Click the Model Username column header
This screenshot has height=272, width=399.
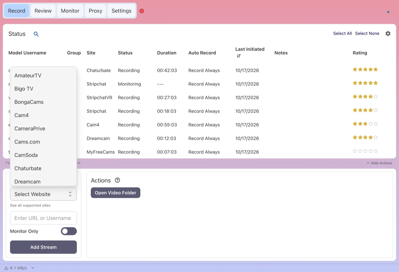coord(27,53)
